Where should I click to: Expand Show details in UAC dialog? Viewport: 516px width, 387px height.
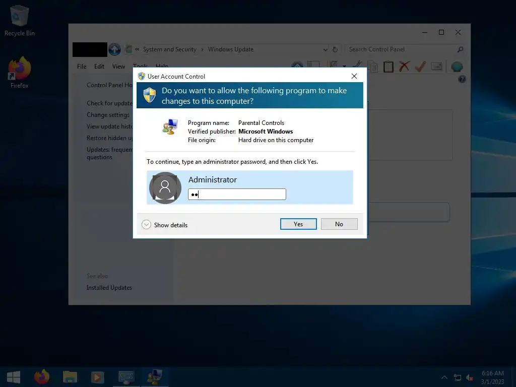click(x=165, y=225)
